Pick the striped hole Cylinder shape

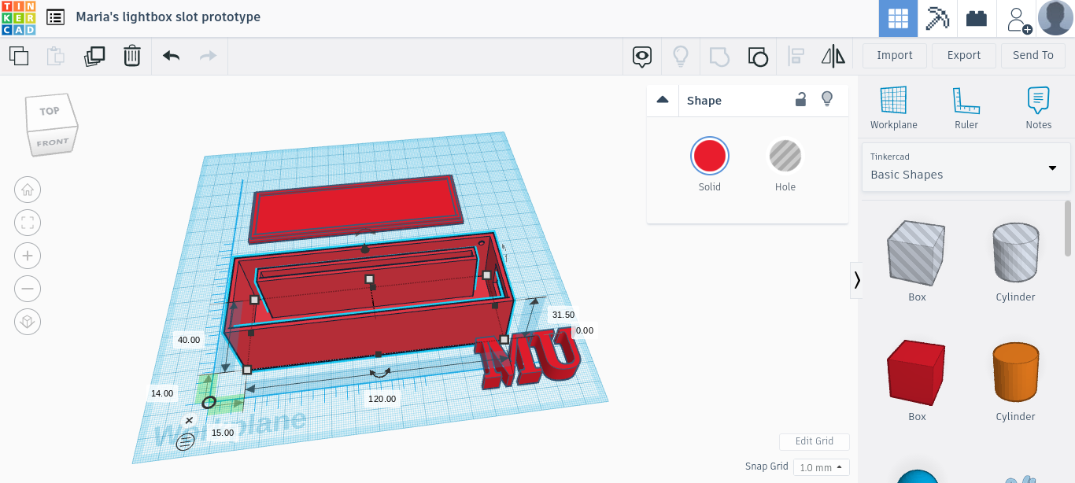point(1015,253)
